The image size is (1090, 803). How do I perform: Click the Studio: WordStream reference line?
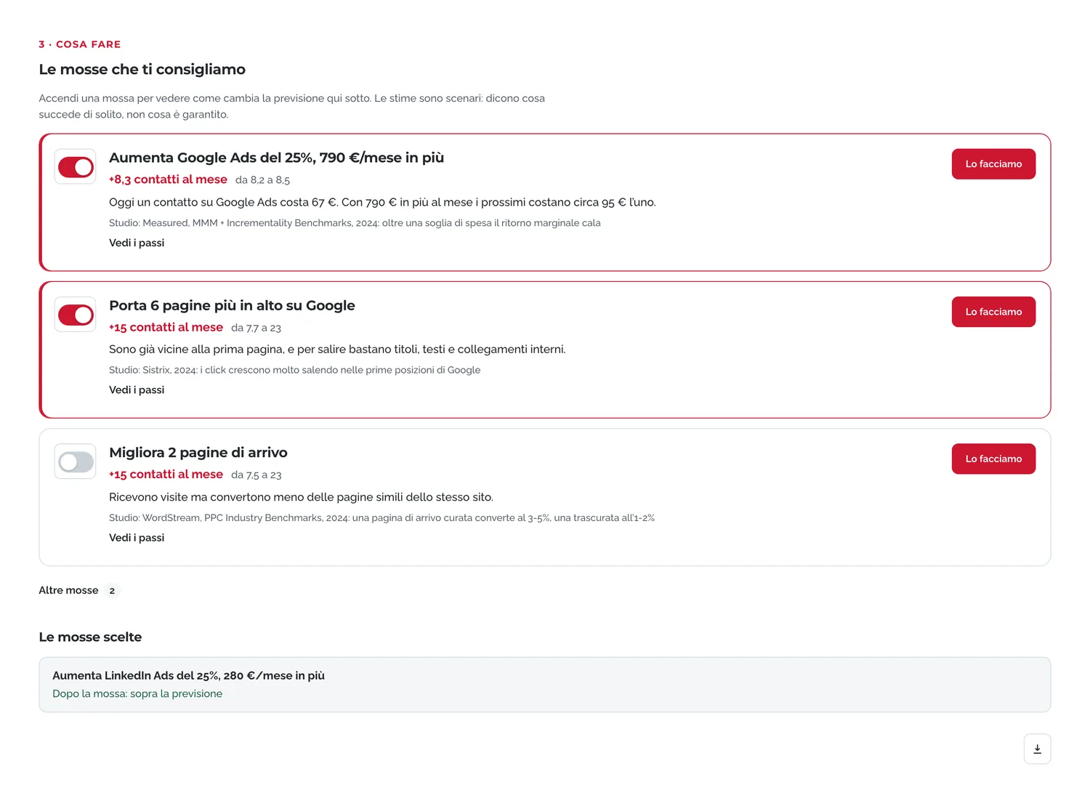coord(381,518)
